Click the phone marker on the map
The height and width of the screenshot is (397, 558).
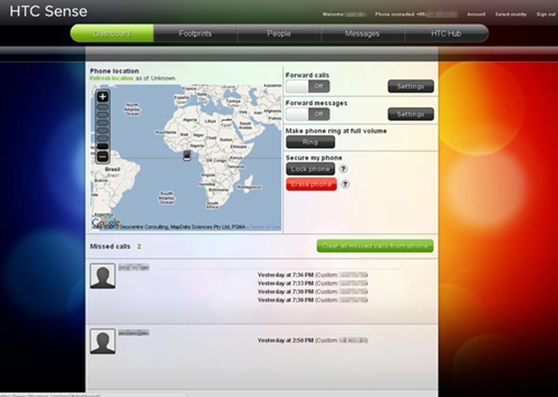[187, 155]
